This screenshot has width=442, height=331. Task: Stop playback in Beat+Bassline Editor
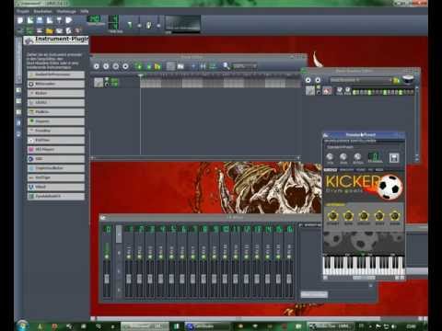[x=318, y=80]
